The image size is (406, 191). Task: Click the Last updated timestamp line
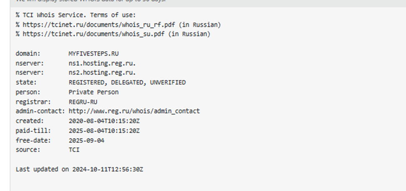[79, 169]
